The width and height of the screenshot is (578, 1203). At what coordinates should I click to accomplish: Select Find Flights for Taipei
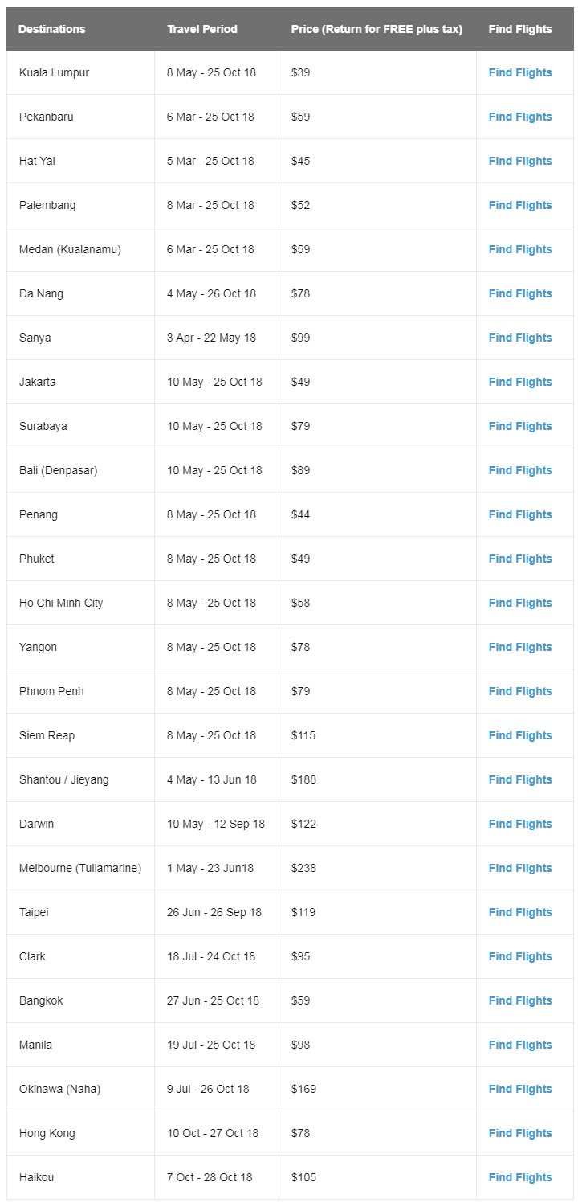tap(520, 912)
